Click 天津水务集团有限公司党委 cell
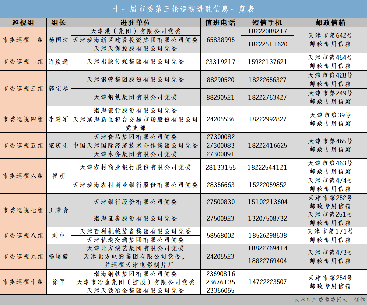Image resolution: width=367 pixels, height=305 pixels. 135,154
